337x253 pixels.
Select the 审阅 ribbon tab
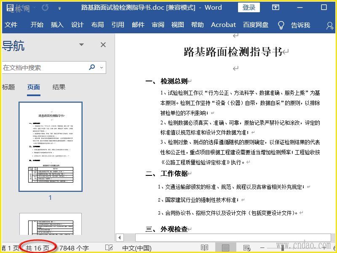158,25
